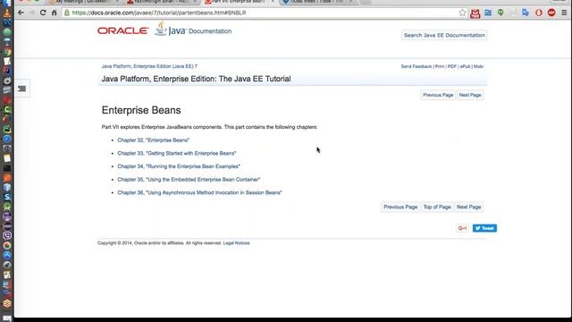The width and height of the screenshot is (572, 322).
Task: Click the Send Feedback link
Action: tap(416, 66)
